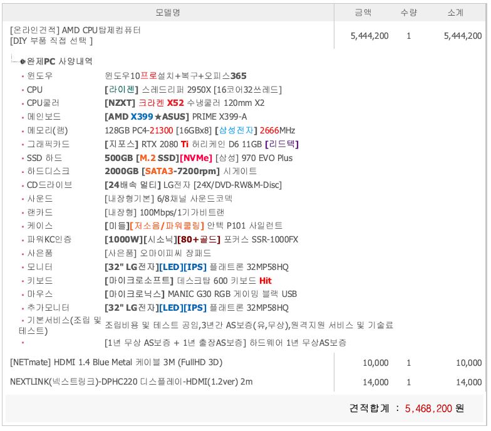Click the 추가모니터 row 32MP58HQ spec
The width and height of the screenshot is (491, 431).
(197, 308)
